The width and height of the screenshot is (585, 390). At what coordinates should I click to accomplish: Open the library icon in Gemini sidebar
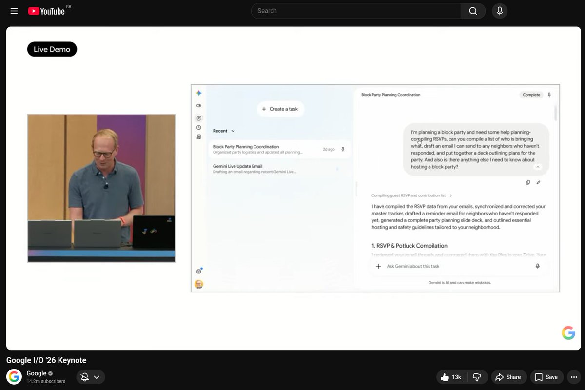(199, 137)
